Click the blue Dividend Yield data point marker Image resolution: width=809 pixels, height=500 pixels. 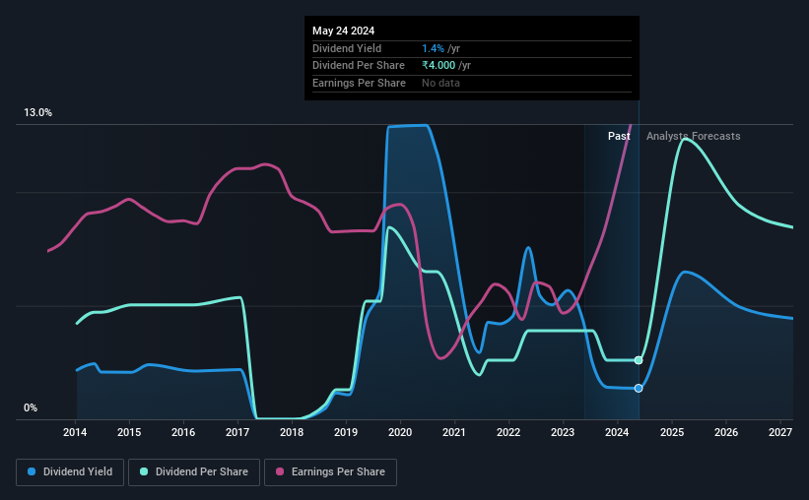click(639, 388)
